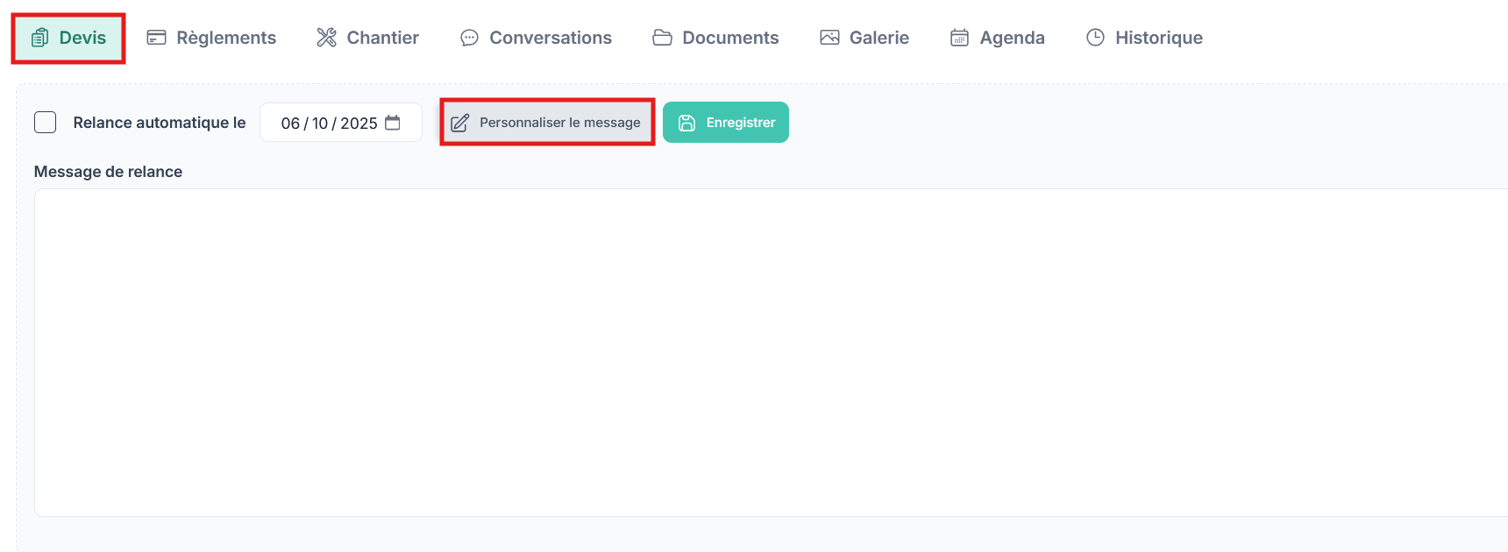The image size is (1508, 552).
Task: Select the day value 06 in date field
Action: click(290, 124)
